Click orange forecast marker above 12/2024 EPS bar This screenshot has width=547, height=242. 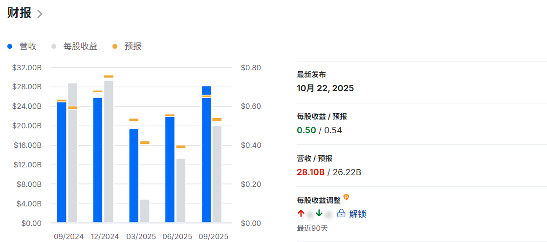pyautogui.click(x=109, y=77)
